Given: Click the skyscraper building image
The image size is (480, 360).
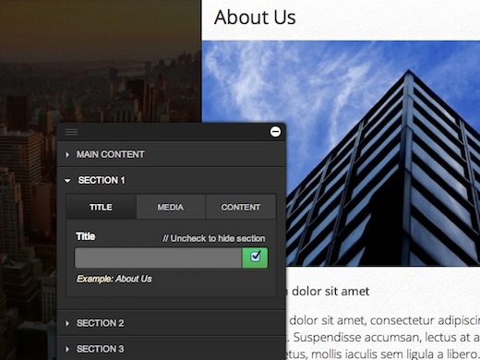Looking at the screenshot, I should pos(341,153).
